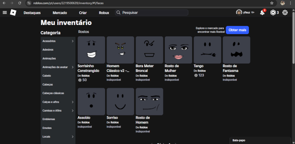Click the Rosto de Homem title
This screenshot has height=144, width=295.
[143, 120]
